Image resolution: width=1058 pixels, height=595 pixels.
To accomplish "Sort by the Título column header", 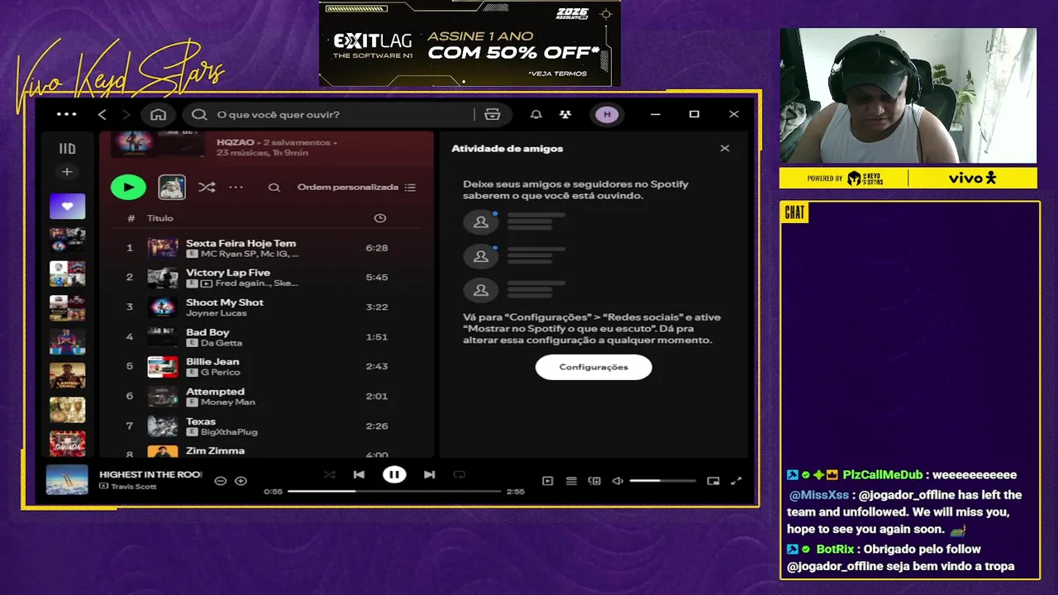I will [160, 218].
